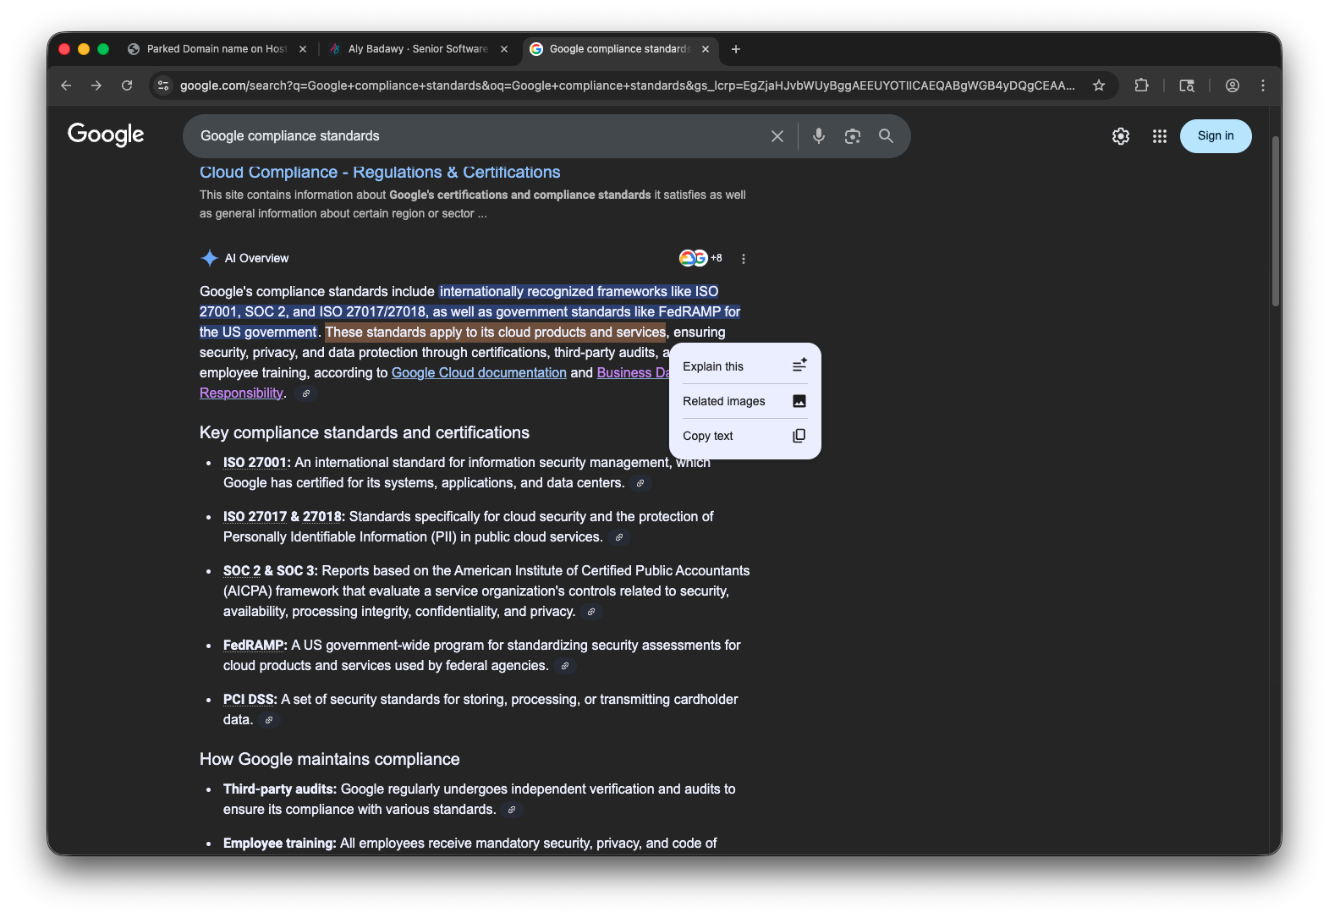Click the search magnifier icon
This screenshot has width=1329, height=918.
886,136
